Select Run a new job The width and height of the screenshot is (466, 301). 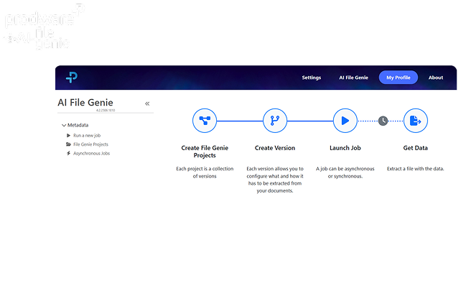(87, 135)
